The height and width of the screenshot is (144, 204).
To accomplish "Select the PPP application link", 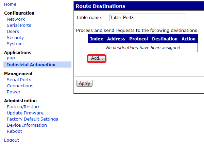I will (11, 59).
